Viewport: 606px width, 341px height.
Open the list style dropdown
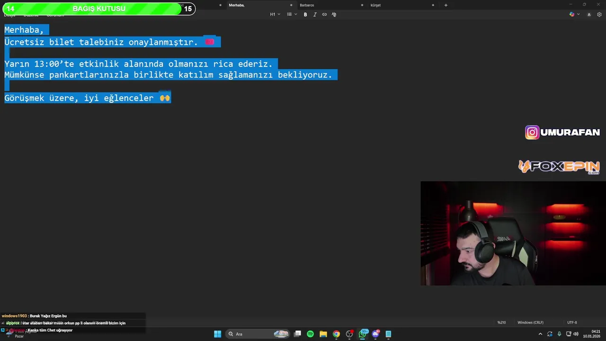coord(292,14)
